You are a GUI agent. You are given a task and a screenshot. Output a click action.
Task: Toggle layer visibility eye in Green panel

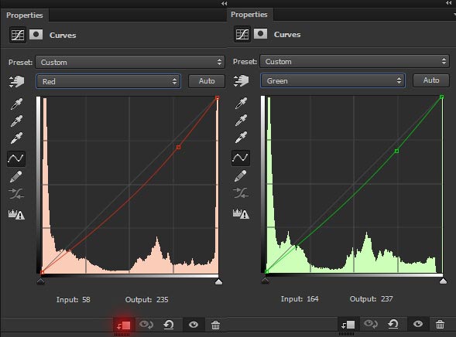tap(418, 324)
